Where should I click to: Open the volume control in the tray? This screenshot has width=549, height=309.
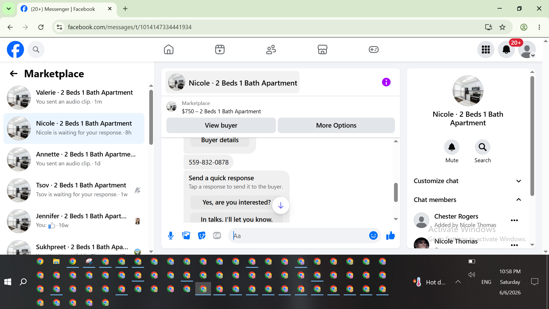point(472,275)
